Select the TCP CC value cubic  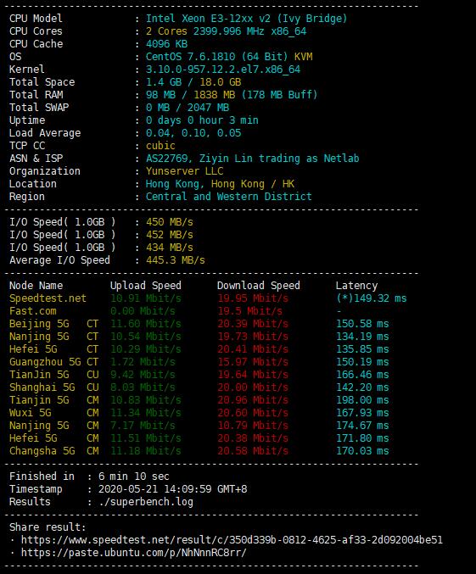click(160, 146)
